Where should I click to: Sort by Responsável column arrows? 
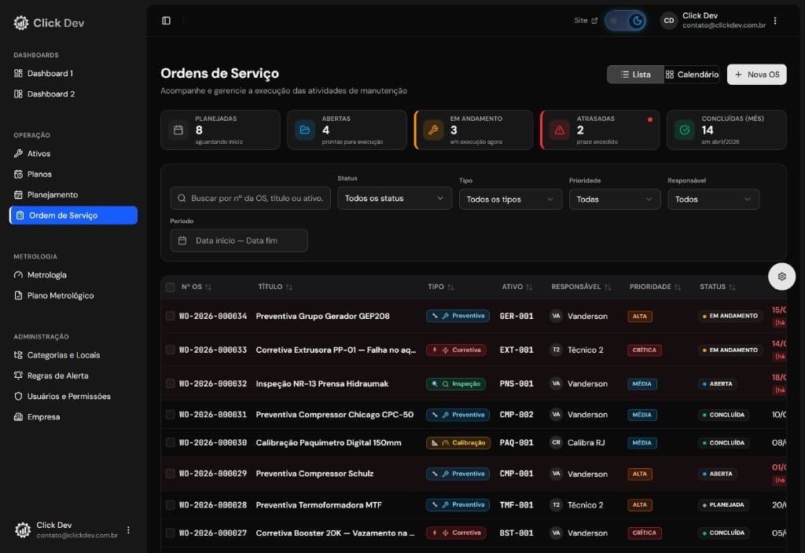[608, 287]
